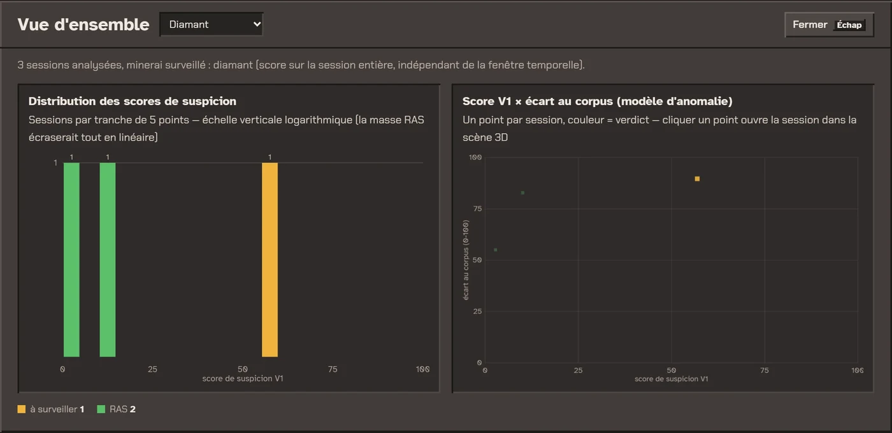This screenshot has height=433, width=892.
Task: Click the first green histogram bar
Action: click(71, 260)
